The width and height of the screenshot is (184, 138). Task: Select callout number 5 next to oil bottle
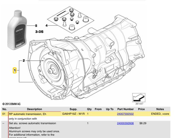pyautogui.click(x=36, y=26)
